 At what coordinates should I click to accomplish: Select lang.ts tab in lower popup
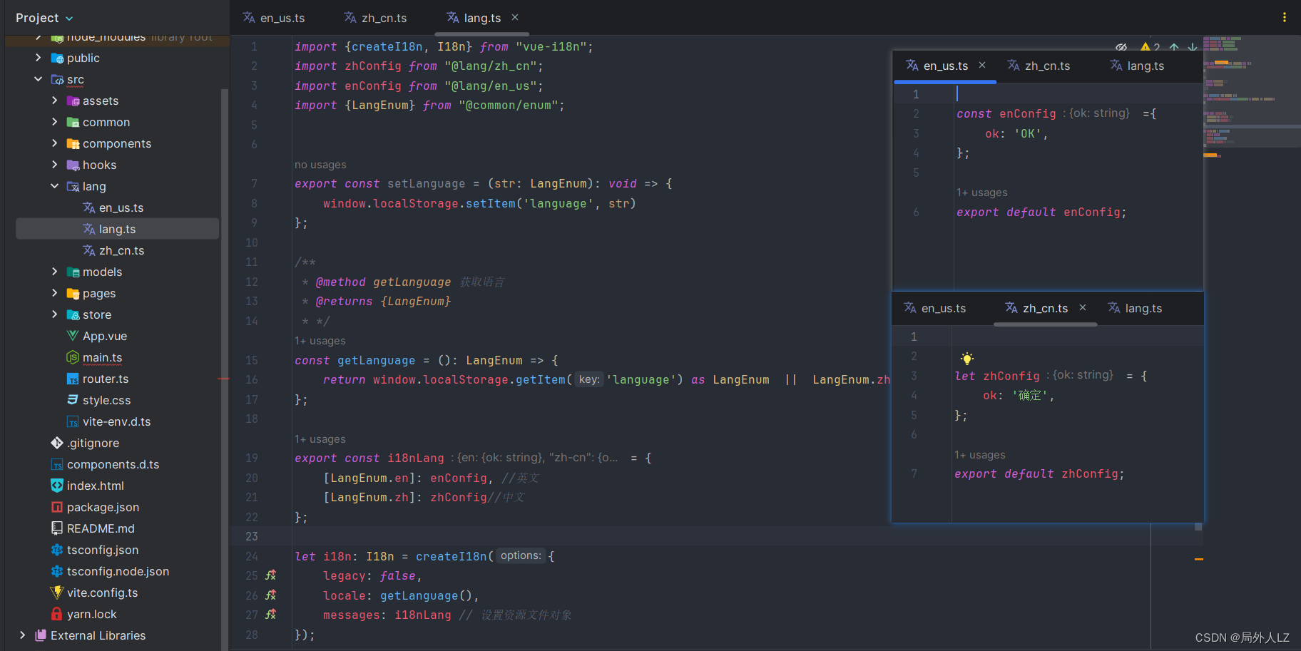[x=1135, y=308]
